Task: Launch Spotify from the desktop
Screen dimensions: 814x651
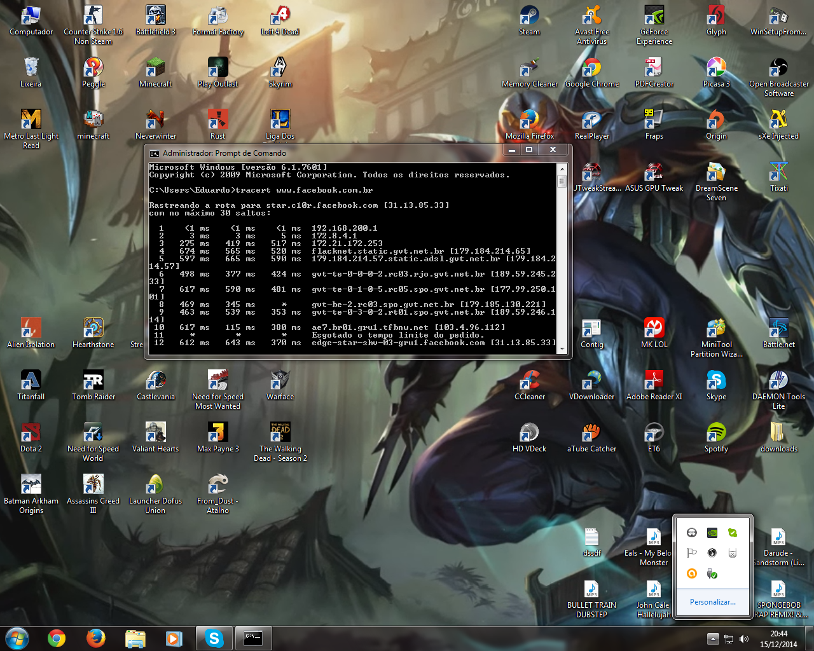Action: tap(716, 434)
